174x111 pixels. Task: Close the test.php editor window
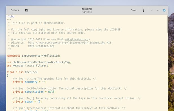[x=164, y=10]
